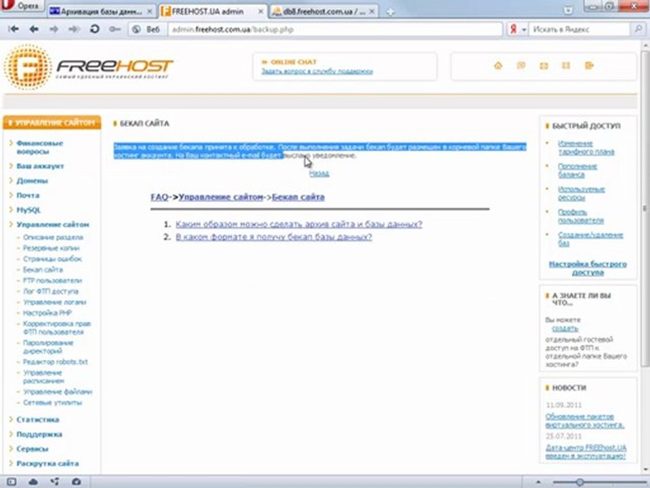Open Настройка быстрого доступа link
This screenshot has height=488, width=650.
[x=588, y=268]
